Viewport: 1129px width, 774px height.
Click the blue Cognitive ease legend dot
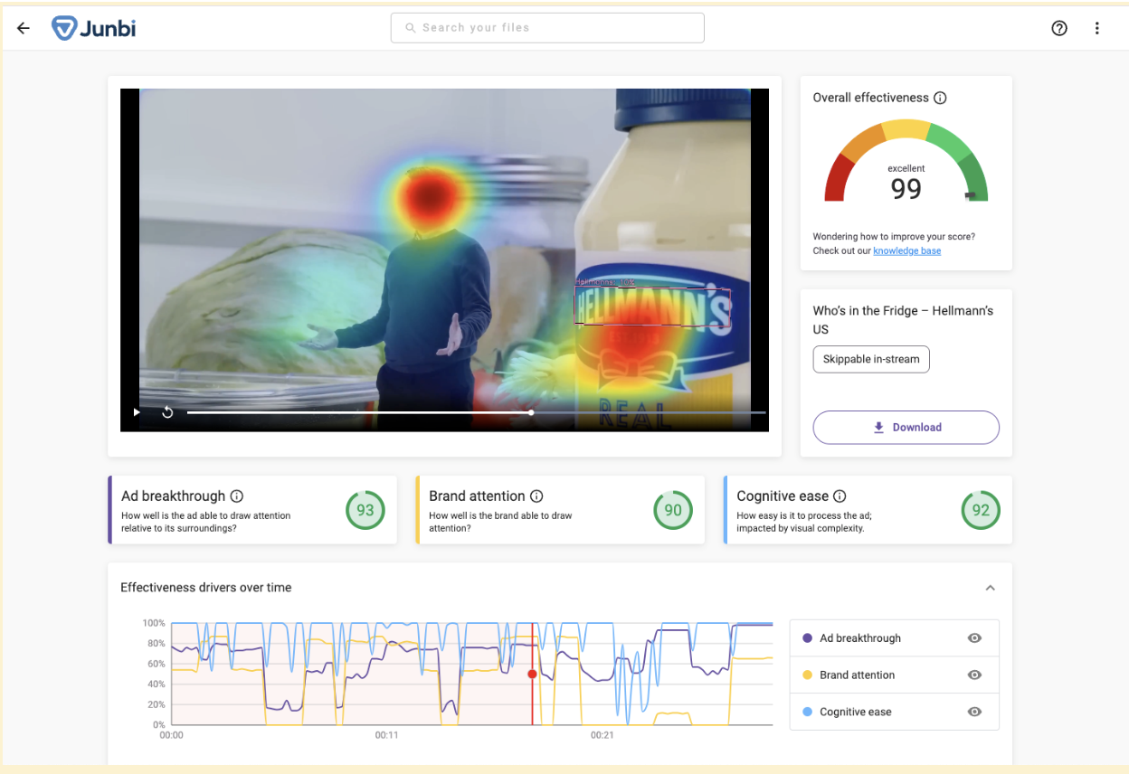pyautogui.click(x=807, y=713)
